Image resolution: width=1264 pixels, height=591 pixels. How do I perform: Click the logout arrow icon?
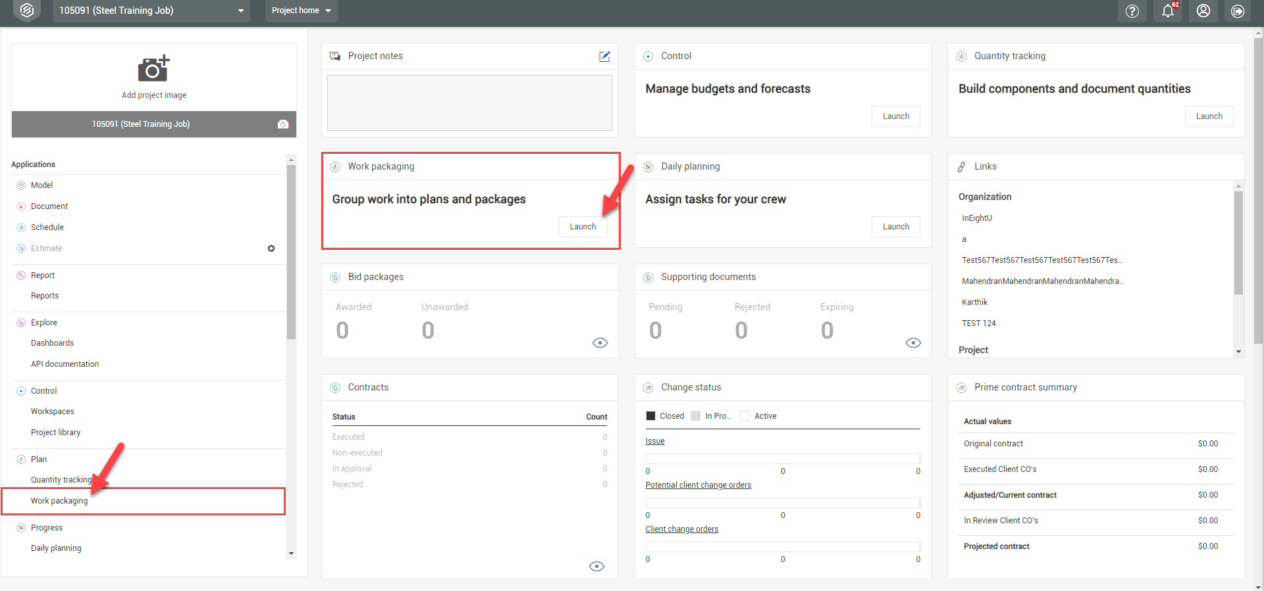coord(1238,11)
